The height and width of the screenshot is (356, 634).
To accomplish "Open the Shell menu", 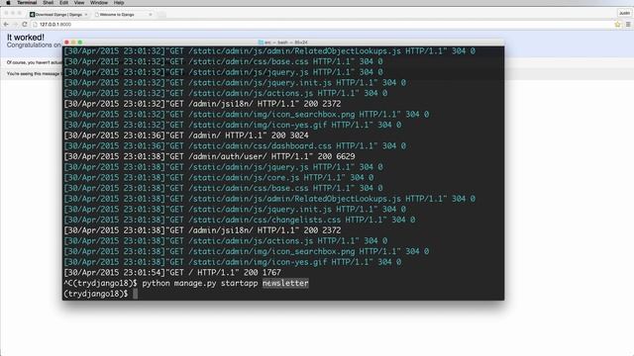I will pos(49,2).
